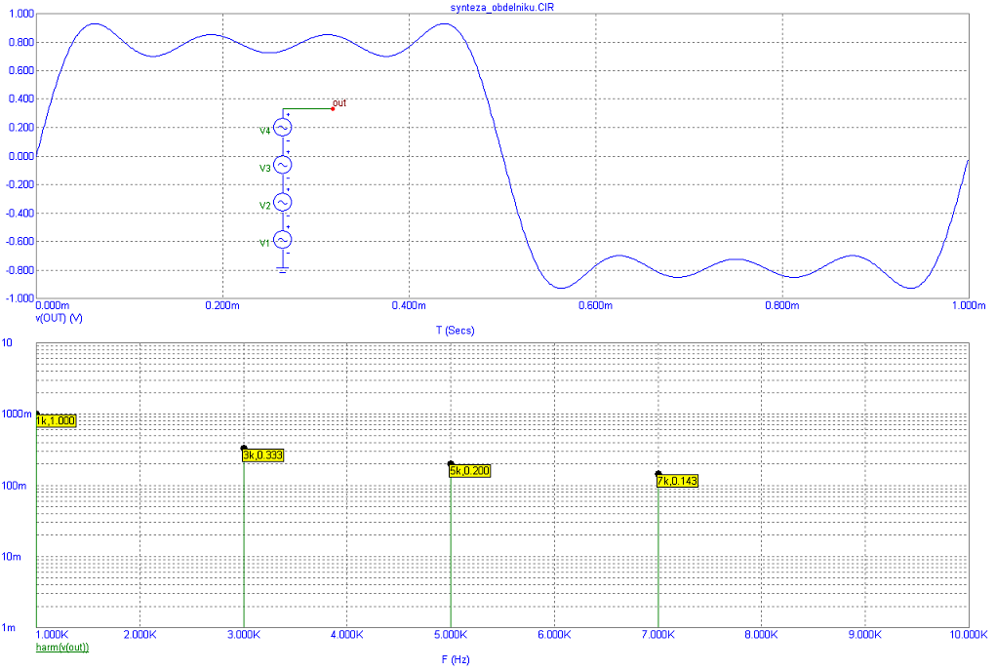Select the 7k,0.143 harmonic tag
Screen dimensions: 996x671
click(677, 481)
